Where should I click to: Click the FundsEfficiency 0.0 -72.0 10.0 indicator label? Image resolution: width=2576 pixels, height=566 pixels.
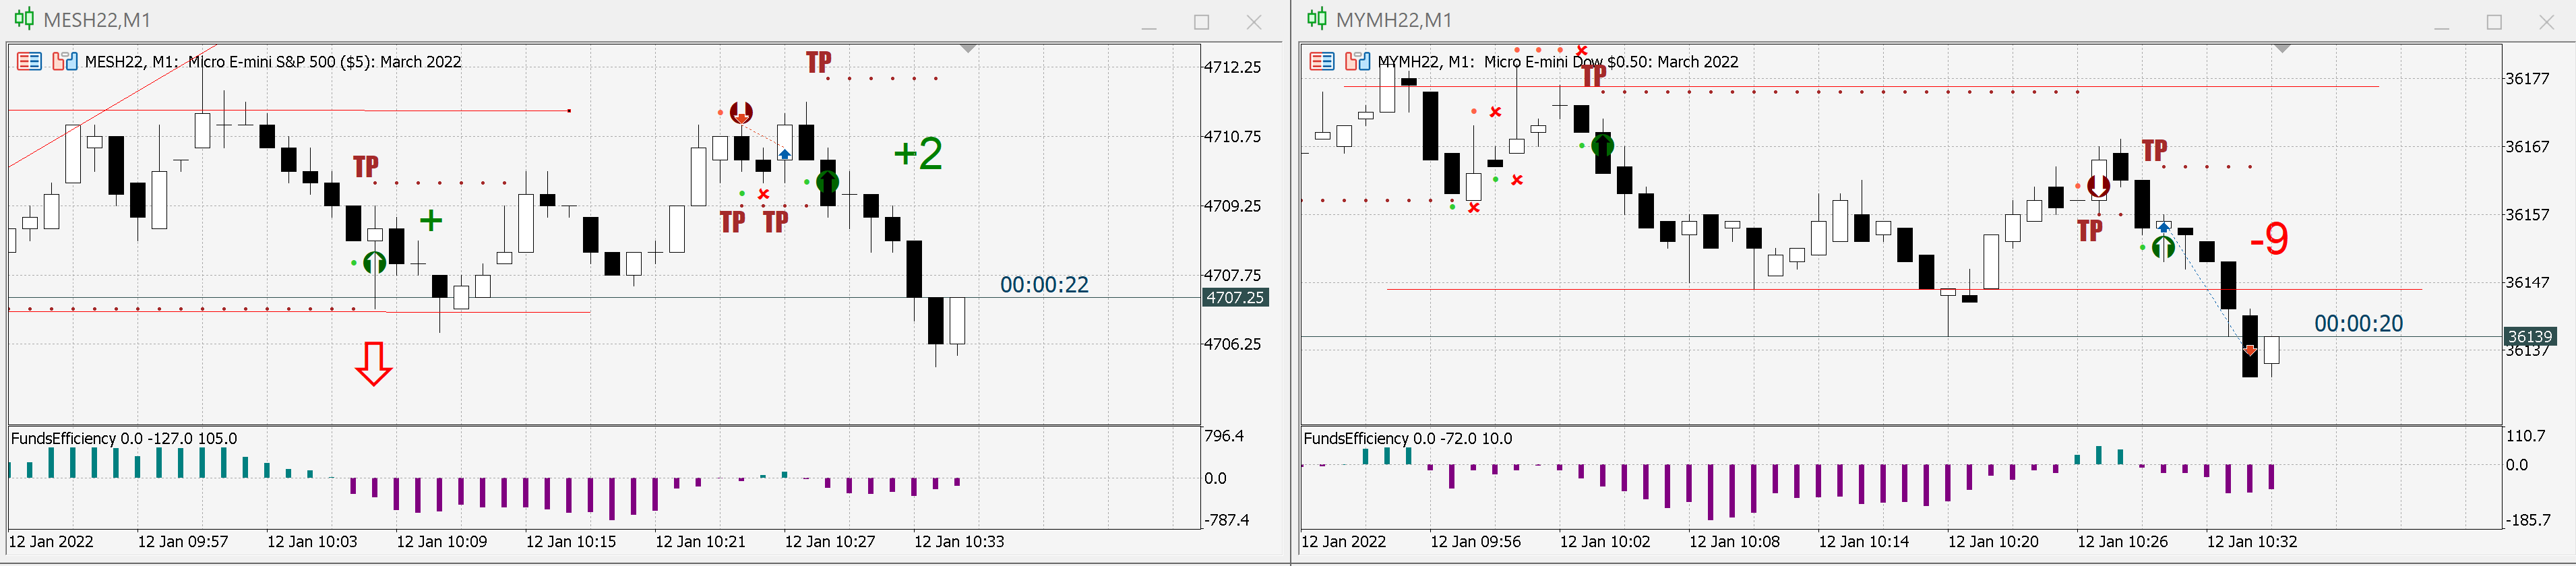1408,438
